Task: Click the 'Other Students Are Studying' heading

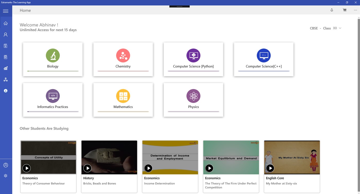Action: click(x=44, y=129)
